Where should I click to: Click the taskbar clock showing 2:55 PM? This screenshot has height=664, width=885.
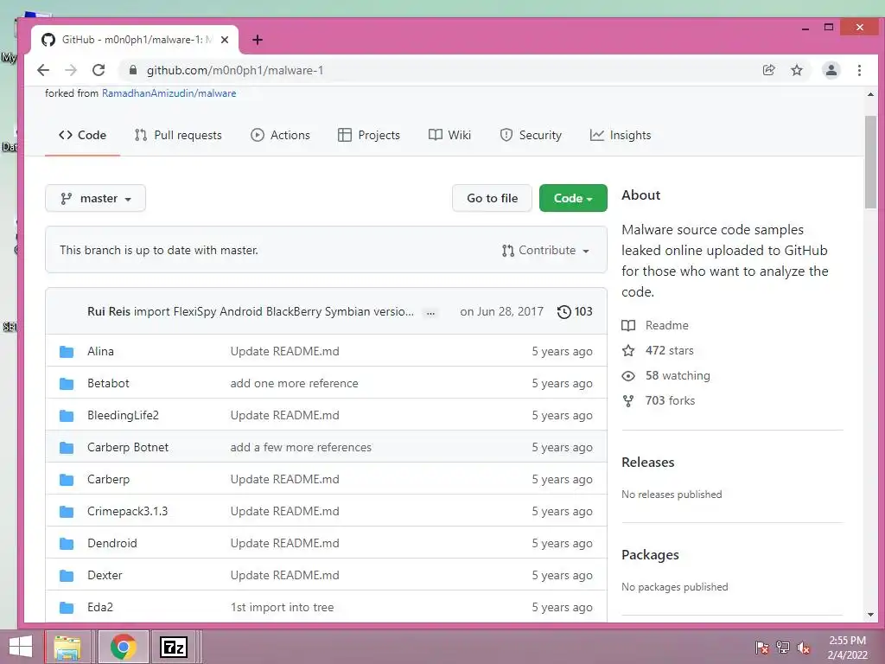tap(847, 648)
